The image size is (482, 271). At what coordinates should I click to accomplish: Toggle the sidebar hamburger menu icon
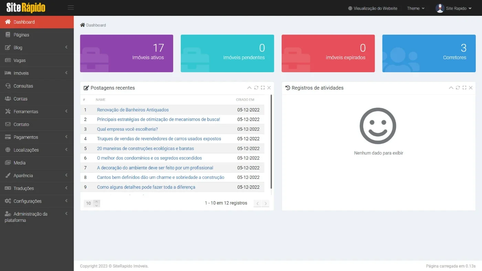coord(71,8)
